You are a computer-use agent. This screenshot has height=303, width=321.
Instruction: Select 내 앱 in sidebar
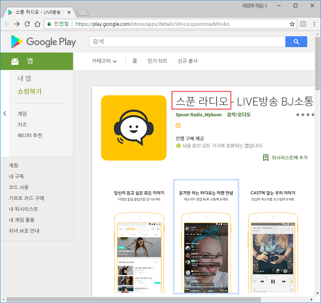[25, 78]
